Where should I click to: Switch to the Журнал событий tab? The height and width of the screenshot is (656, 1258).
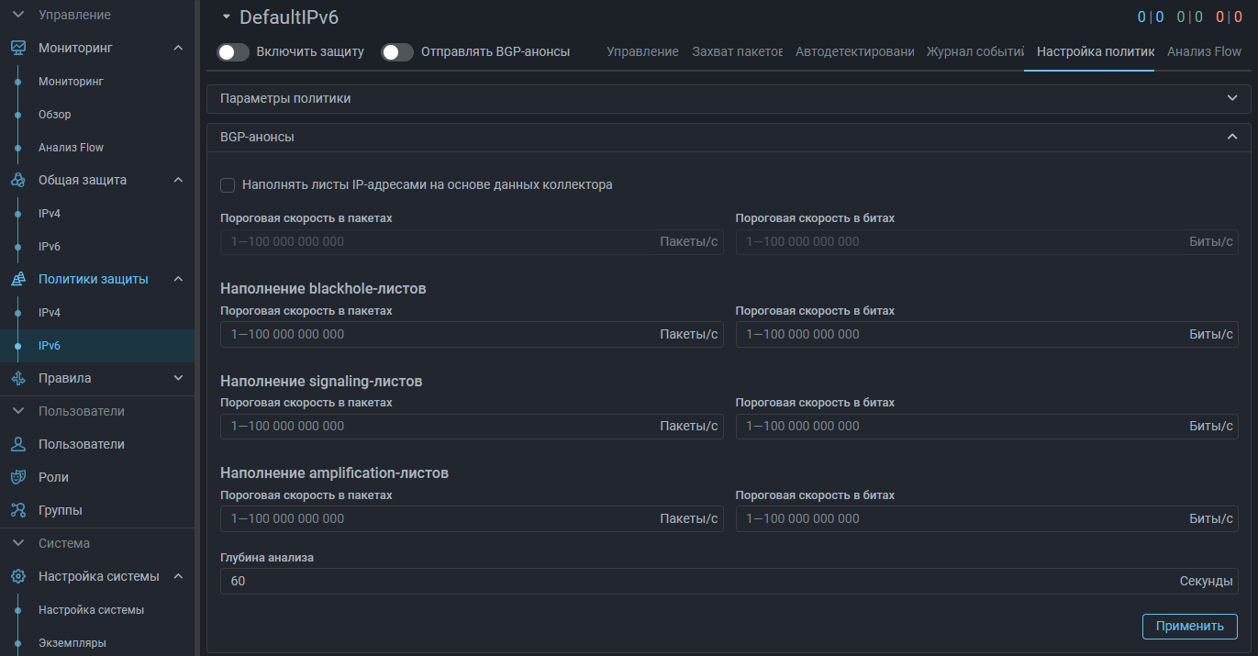tap(974, 52)
